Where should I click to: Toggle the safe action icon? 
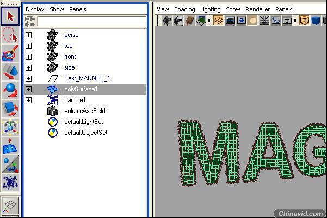coord(276,21)
